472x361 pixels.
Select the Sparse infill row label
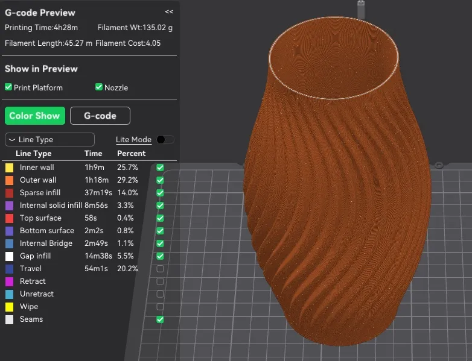click(40, 193)
